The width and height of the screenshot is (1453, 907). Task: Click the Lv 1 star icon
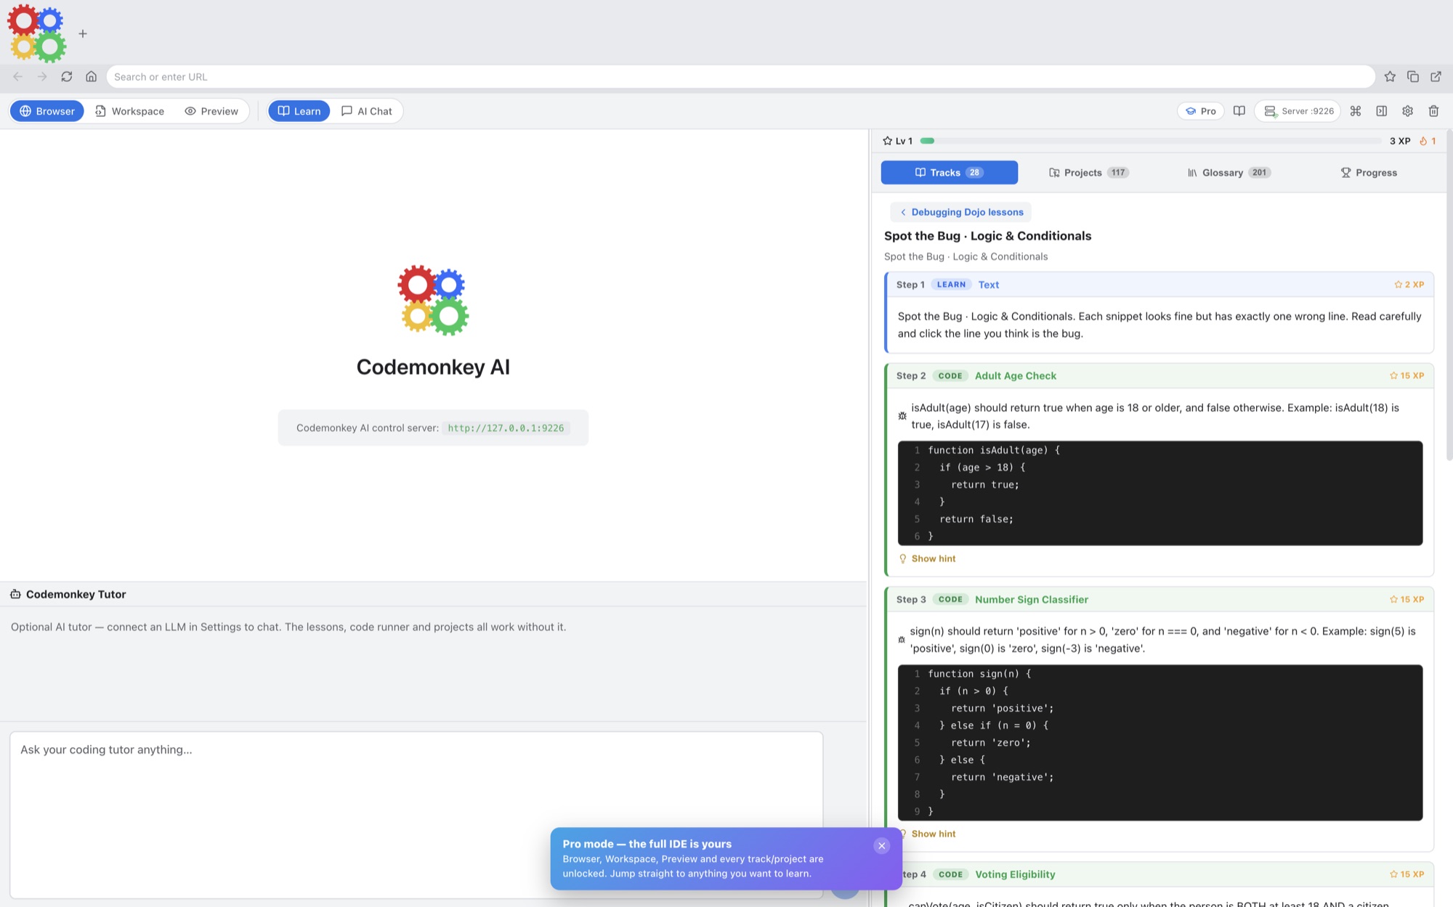(x=887, y=141)
